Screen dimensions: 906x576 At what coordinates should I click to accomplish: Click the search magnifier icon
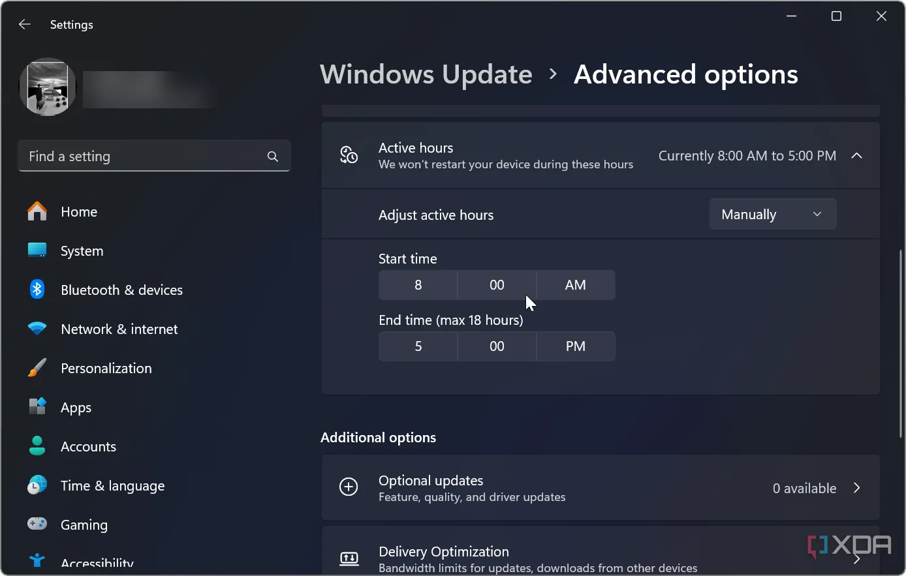pyautogui.click(x=273, y=157)
